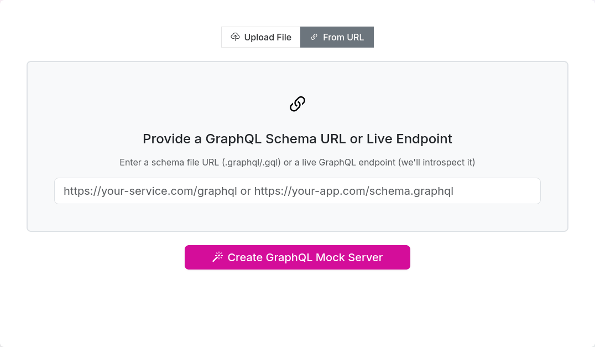Hit the sparkle wand icon before 'Create GraphQL'

click(217, 257)
